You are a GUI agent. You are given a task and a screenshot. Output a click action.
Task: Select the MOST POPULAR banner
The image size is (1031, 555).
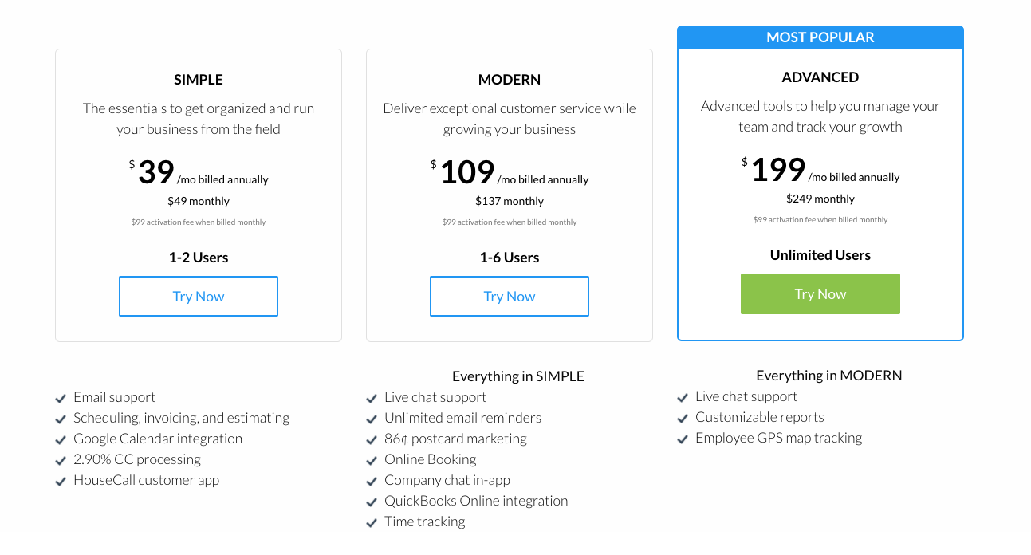820,37
